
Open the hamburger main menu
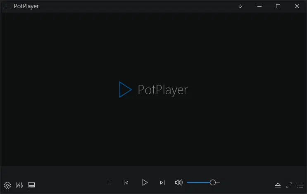click(x=8, y=6)
